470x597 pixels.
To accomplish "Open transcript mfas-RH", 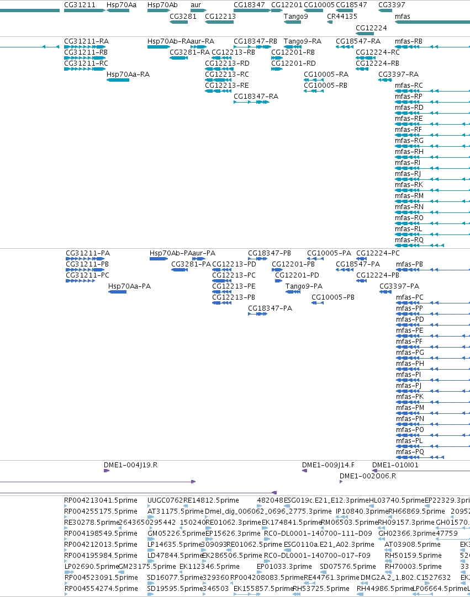I will click(432, 157).
